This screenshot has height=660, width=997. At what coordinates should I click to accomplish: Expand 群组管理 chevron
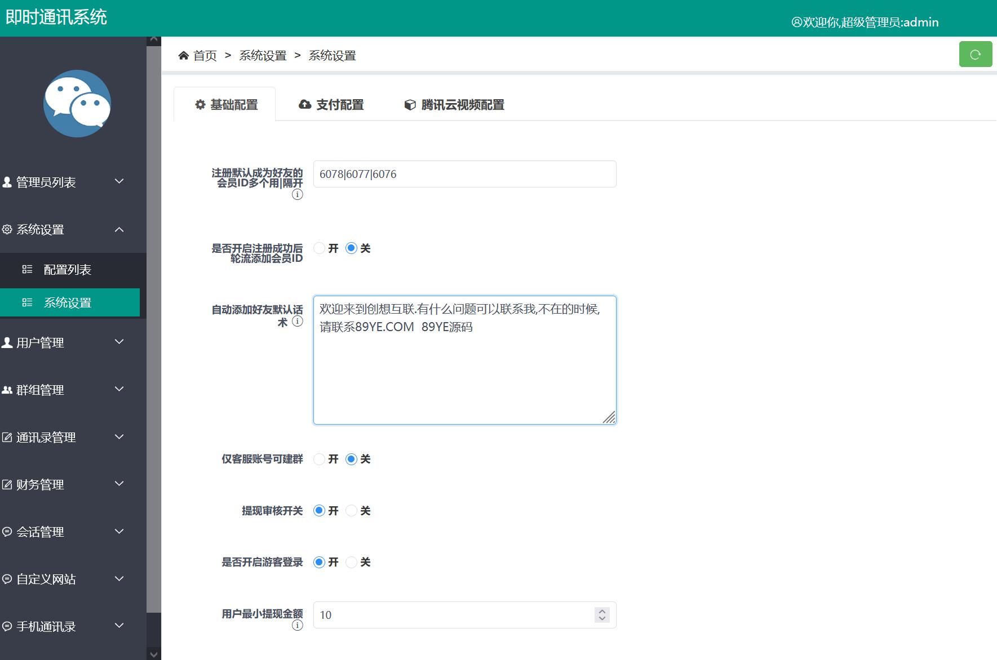(119, 389)
